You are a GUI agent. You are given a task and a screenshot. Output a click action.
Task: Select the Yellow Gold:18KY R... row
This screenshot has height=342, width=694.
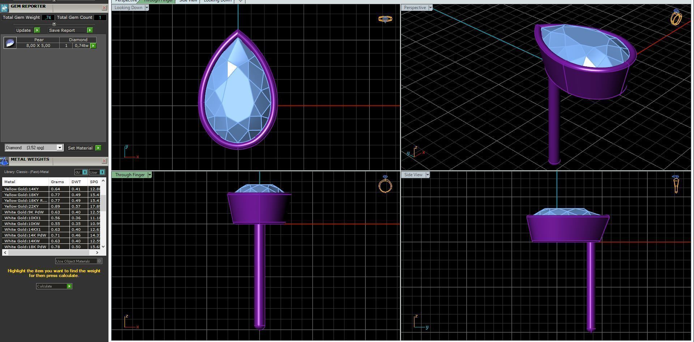51,200
